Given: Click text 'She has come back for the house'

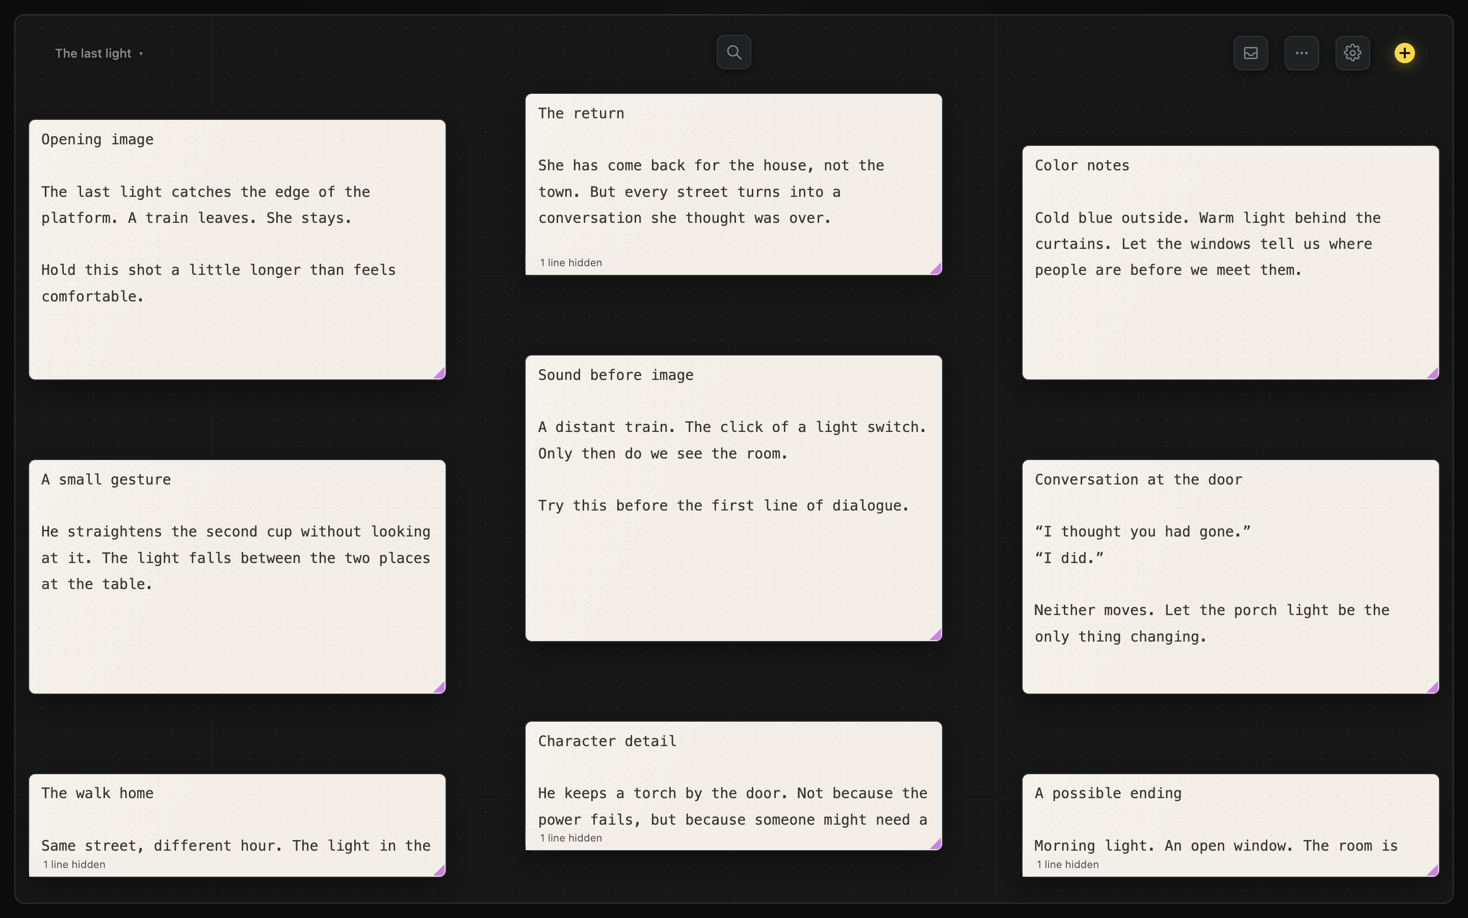Looking at the screenshot, I should coord(676,166).
